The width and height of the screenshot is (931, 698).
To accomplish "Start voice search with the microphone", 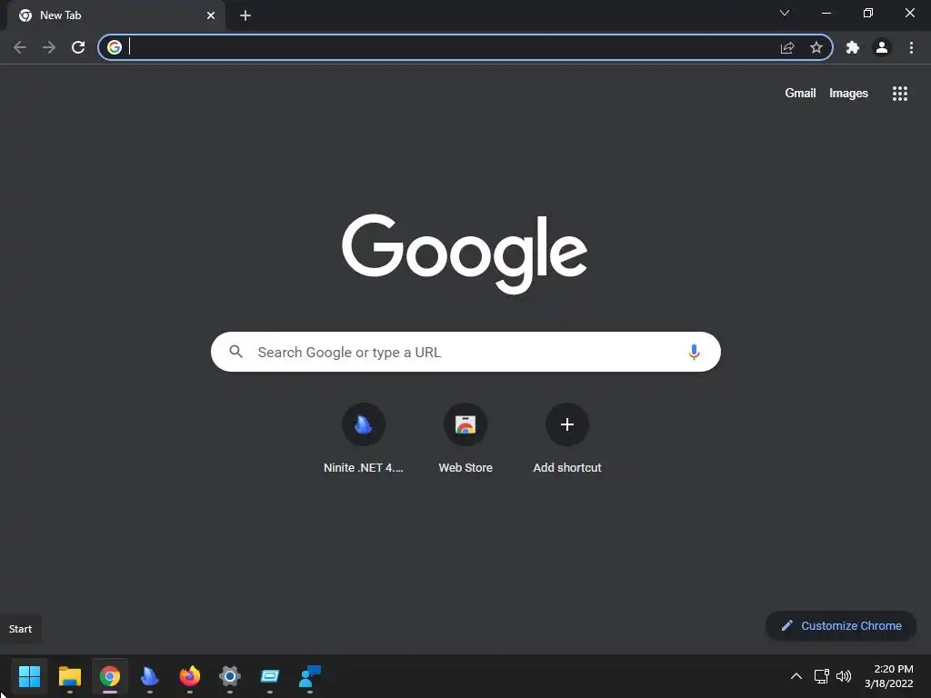I will 694,352.
